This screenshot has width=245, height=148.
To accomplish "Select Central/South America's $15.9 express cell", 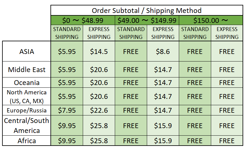I will [x=163, y=125].
